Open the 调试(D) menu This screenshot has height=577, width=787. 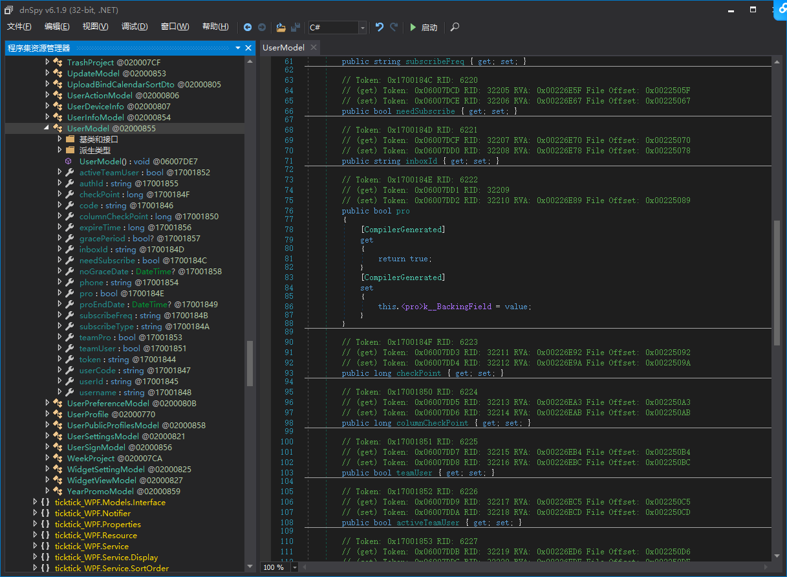(x=135, y=27)
